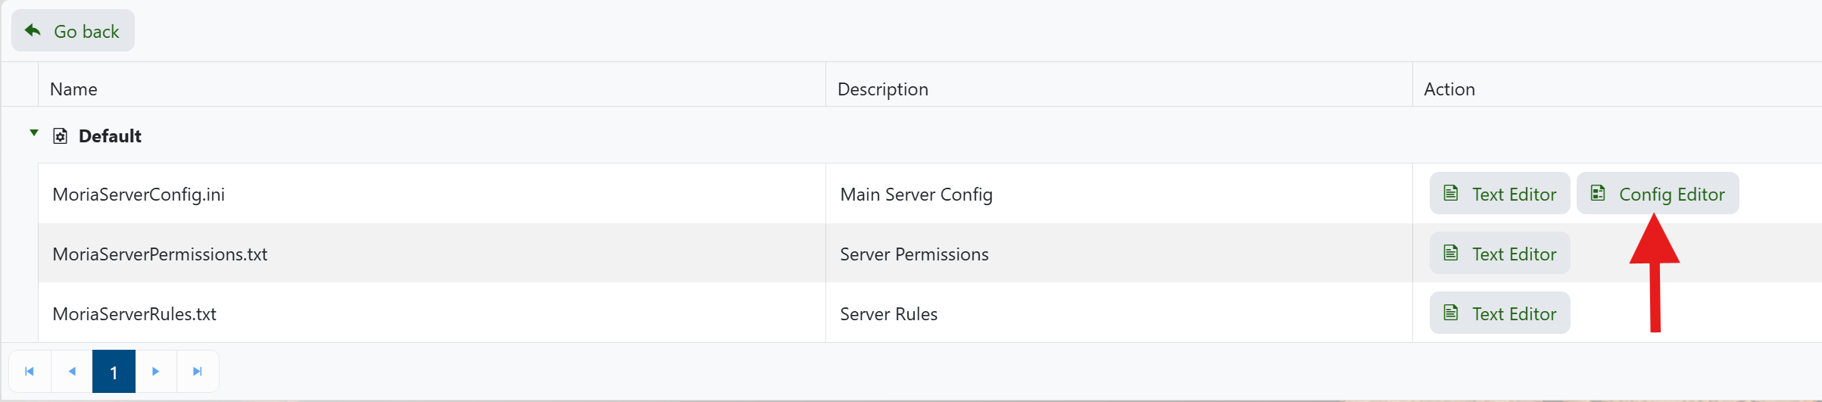This screenshot has height=402, width=1822.
Task: Click the Name column header
Action: click(73, 89)
